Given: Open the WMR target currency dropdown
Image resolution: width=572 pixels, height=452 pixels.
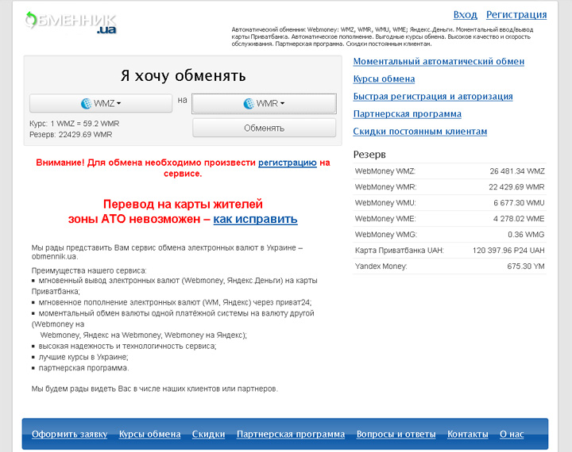Looking at the screenshot, I should [x=264, y=103].
